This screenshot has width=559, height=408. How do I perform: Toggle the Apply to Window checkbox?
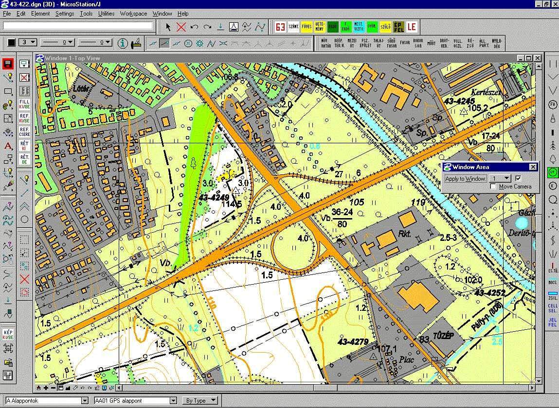(519, 178)
